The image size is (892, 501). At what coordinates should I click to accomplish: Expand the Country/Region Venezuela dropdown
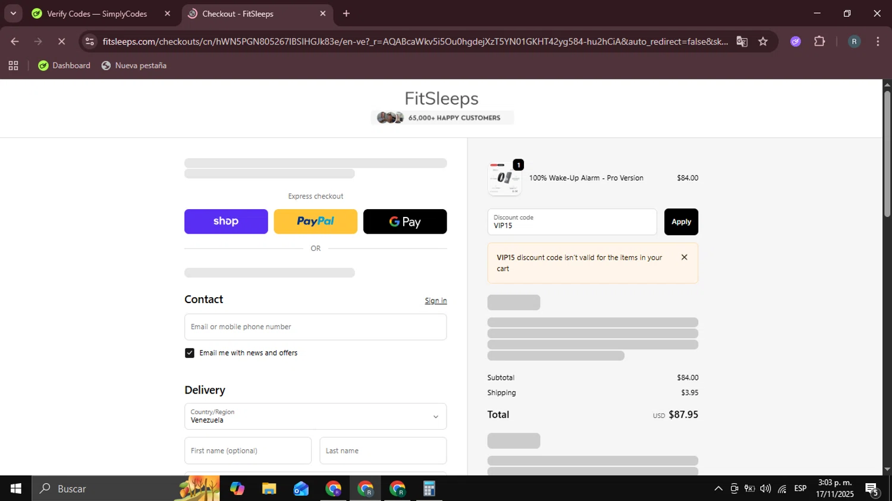click(x=315, y=417)
